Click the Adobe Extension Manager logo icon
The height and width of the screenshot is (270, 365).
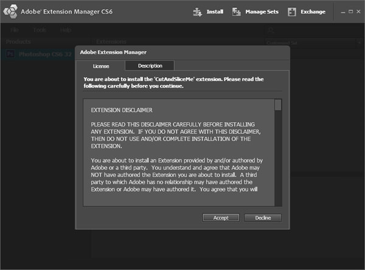pyautogui.click(x=10, y=12)
